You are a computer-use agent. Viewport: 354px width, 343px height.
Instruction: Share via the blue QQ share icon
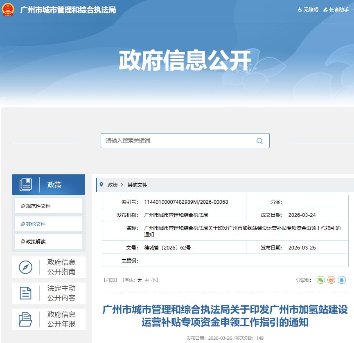341,279
